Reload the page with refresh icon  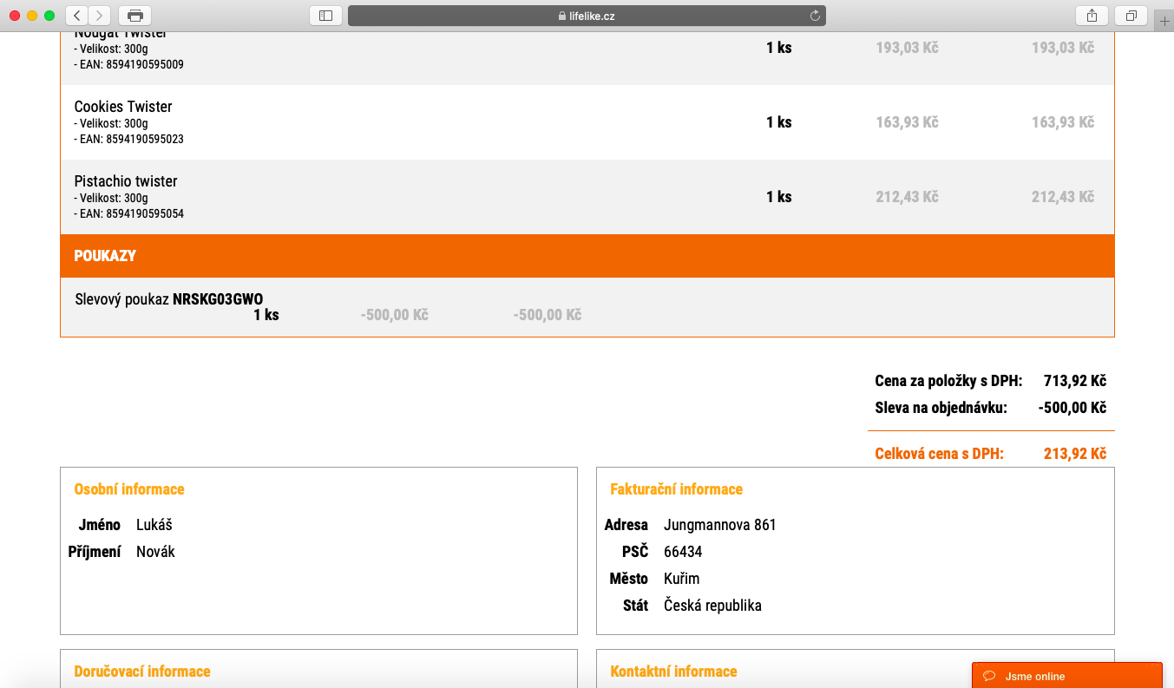814,16
